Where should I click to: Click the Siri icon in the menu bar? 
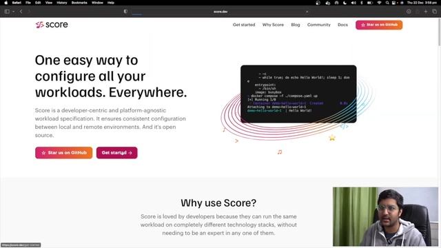coord(402,3)
